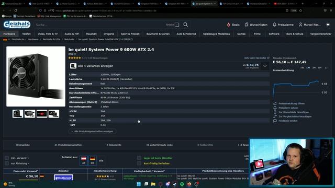The image size is (335, 188).
Task: Open Preisalarme bell in the header
Action: 283,25
